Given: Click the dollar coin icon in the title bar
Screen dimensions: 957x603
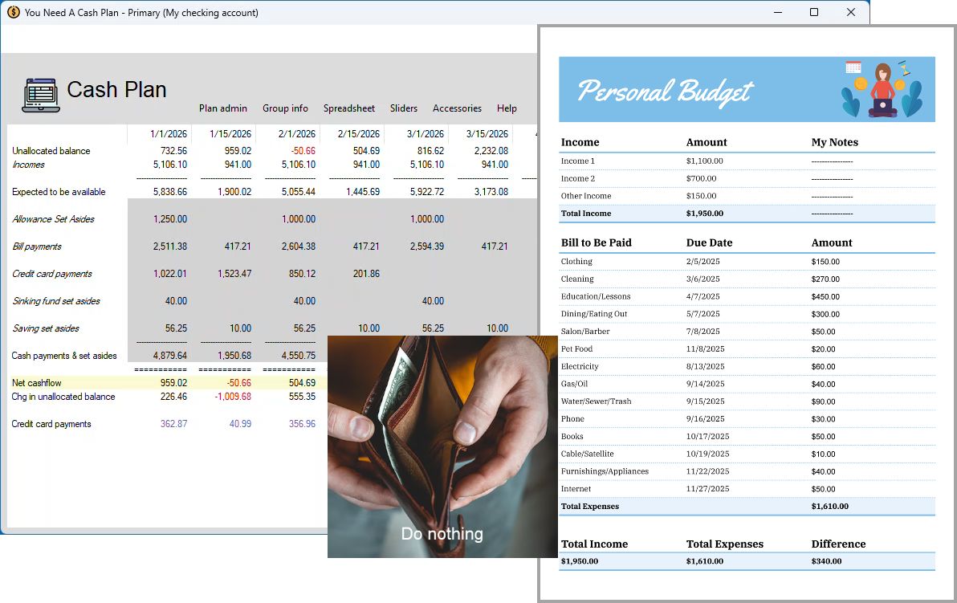Looking at the screenshot, I should point(13,12).
